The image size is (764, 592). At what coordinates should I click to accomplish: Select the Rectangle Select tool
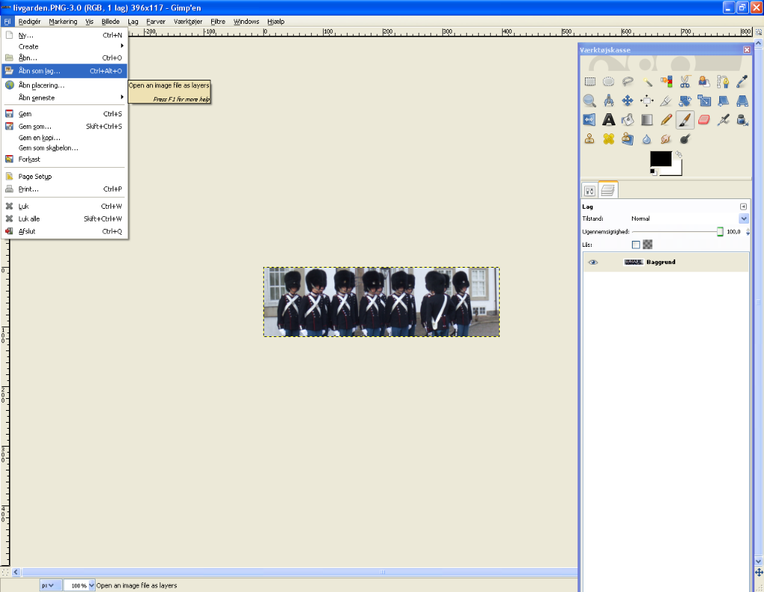589,82
